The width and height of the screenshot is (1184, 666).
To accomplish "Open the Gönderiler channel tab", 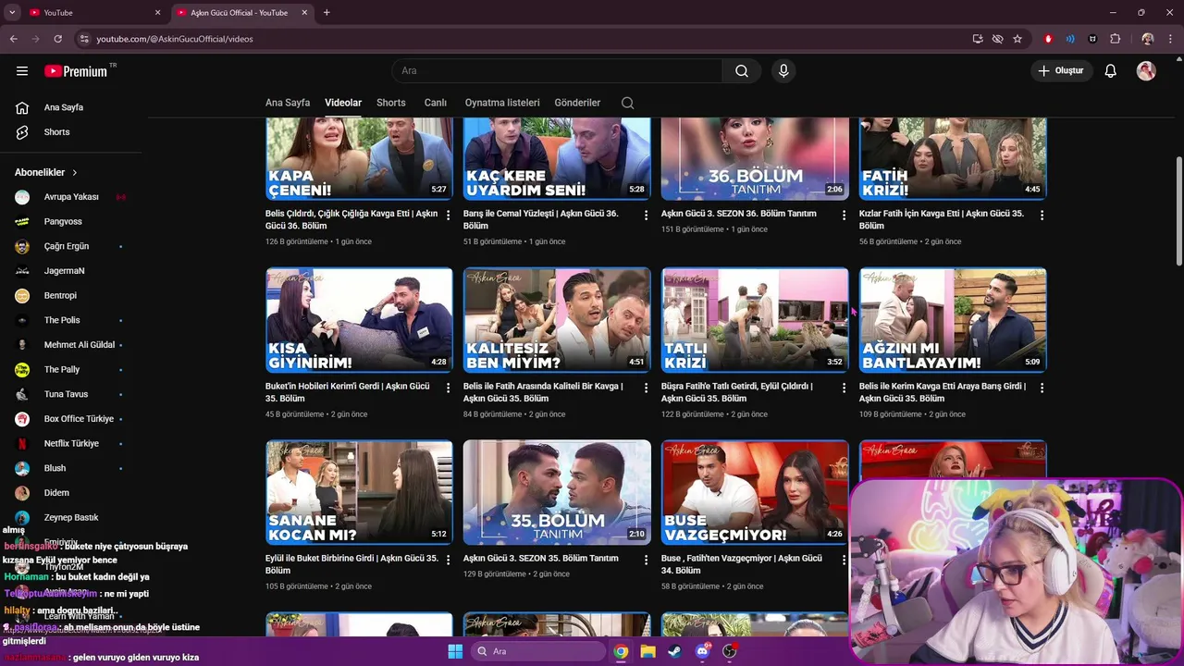I will click(x=577, y=103).
